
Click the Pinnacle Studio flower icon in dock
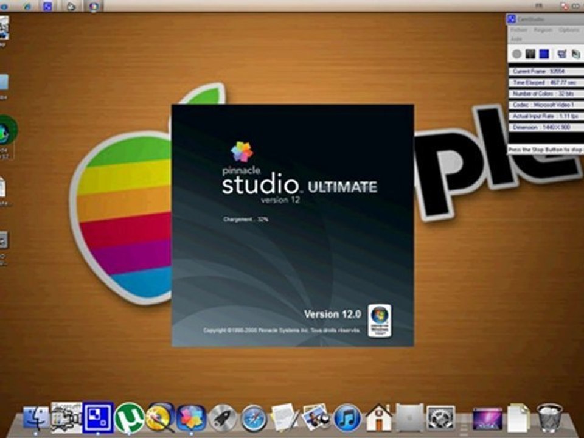(x=190, y=418)
